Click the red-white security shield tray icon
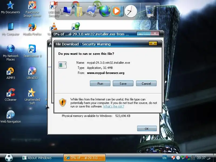The height and width of the screenshot is (162, 216). pyautogui.click(x=173, y=158)
